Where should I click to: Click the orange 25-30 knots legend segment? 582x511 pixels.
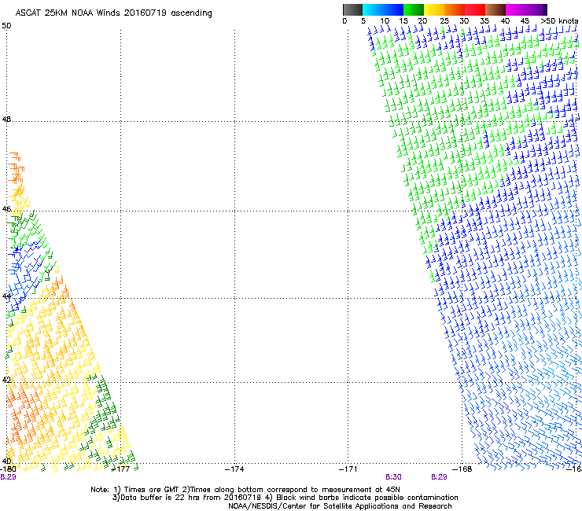click(x=455, y=9)
